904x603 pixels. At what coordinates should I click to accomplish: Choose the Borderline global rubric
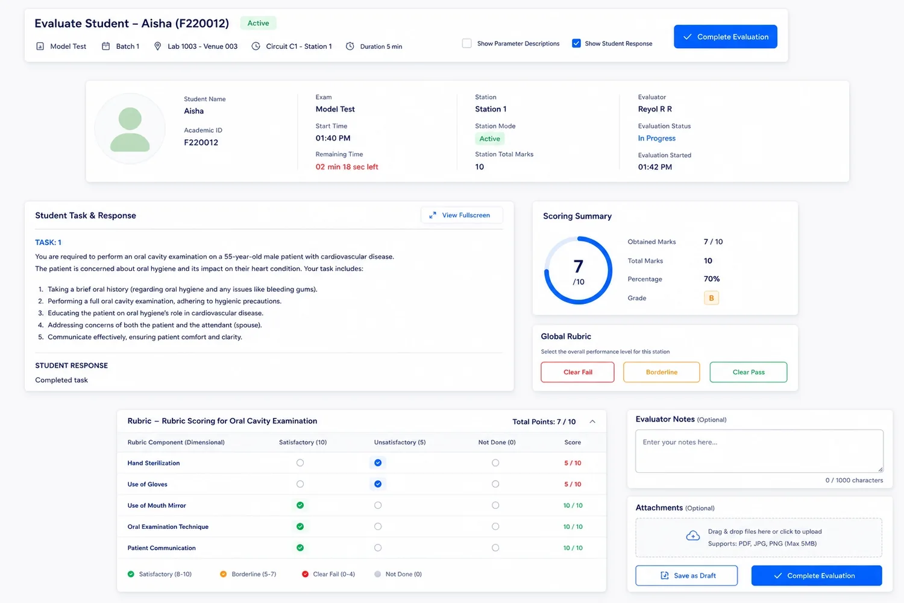pos(662,372)
